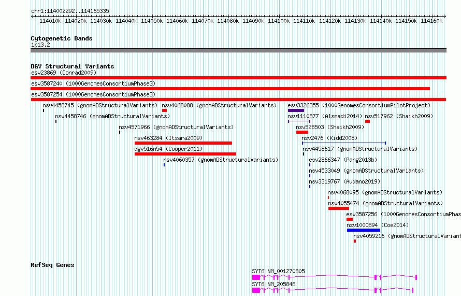Click the nsv4458745 gnomAD variant label
This screenshot has width=461, height=296.
[100, 105]
